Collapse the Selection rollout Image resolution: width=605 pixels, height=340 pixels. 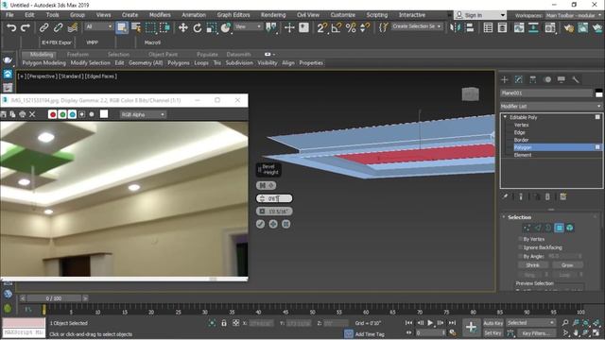(504, 217)
